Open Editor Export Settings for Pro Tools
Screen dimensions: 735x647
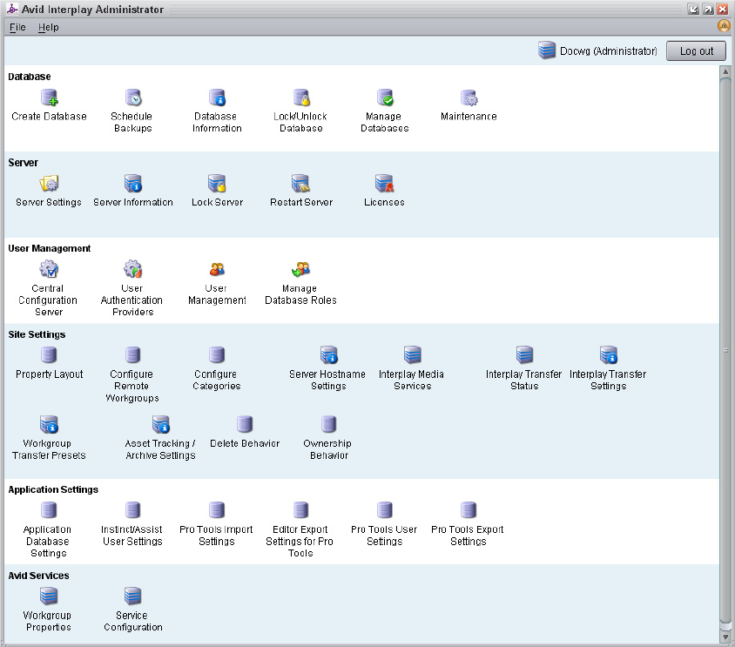coord(300,510)
